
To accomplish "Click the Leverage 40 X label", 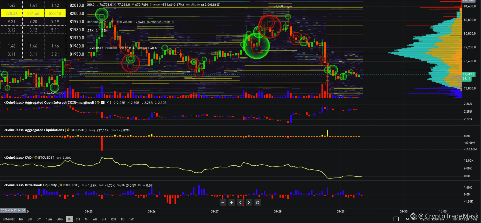I will (x=147, y=48).
